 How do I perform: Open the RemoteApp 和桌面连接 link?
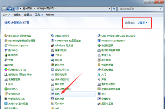[68, 41]
